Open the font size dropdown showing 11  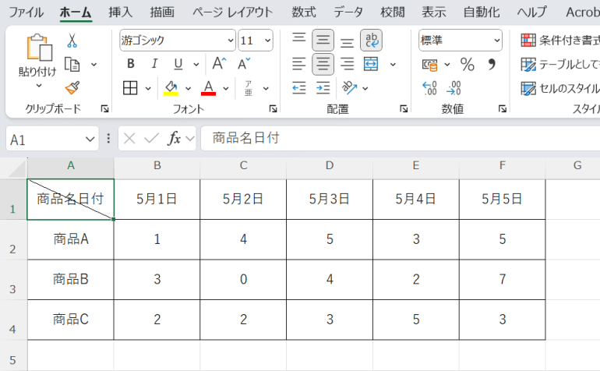267,41
